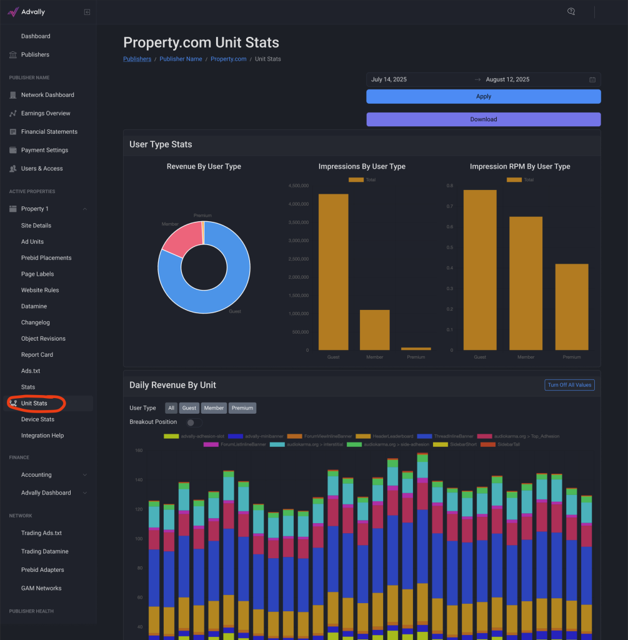Click the Network Dashboard building icon
This screenshot has width=628, height=640.
tap(13, 95)
